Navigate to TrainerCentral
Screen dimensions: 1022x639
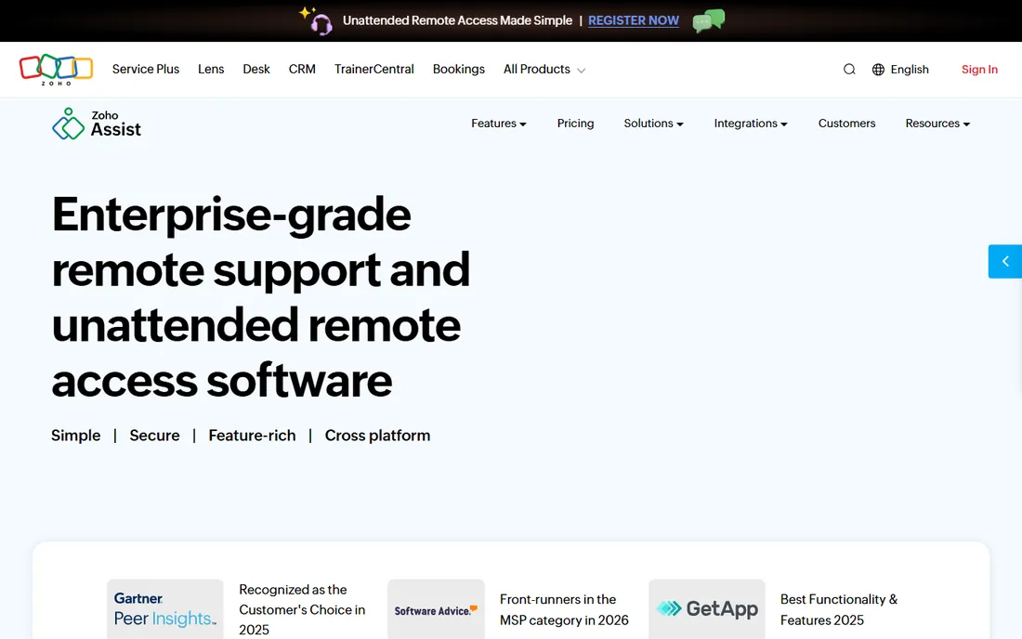coord(374,69)
